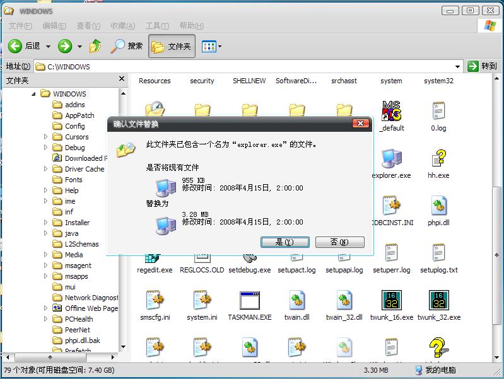
Task: Open the Edit menu
Action: tap(54, 26)
